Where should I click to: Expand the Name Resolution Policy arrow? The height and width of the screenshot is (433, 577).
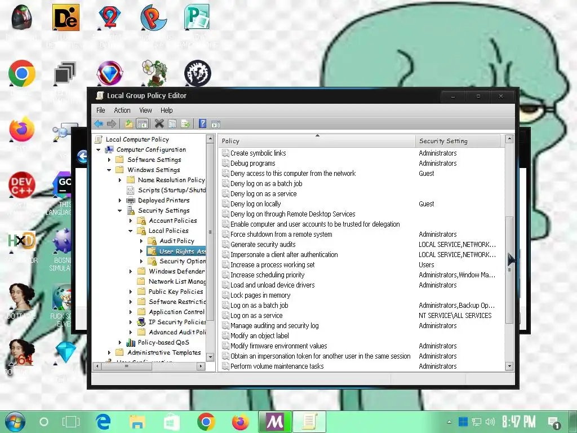tap(120, 180)
